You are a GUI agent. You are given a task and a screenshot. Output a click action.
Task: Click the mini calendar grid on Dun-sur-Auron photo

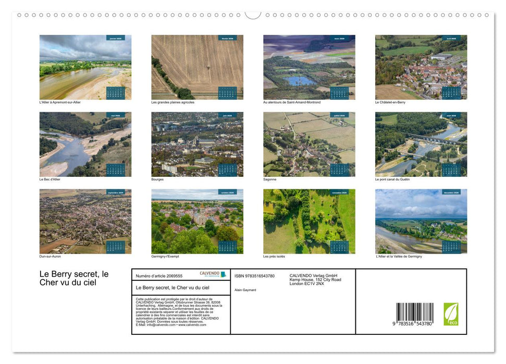(x=115, y=247)
